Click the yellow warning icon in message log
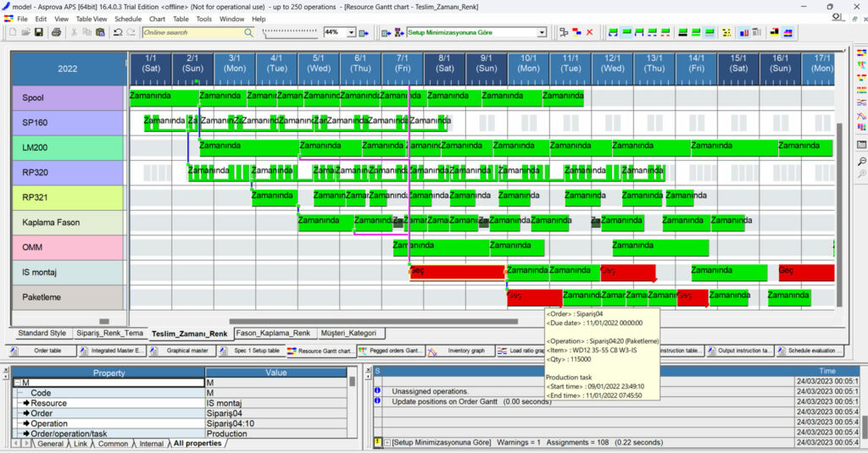The width and height of the screenshot is (868, 453). coord(377,443)
